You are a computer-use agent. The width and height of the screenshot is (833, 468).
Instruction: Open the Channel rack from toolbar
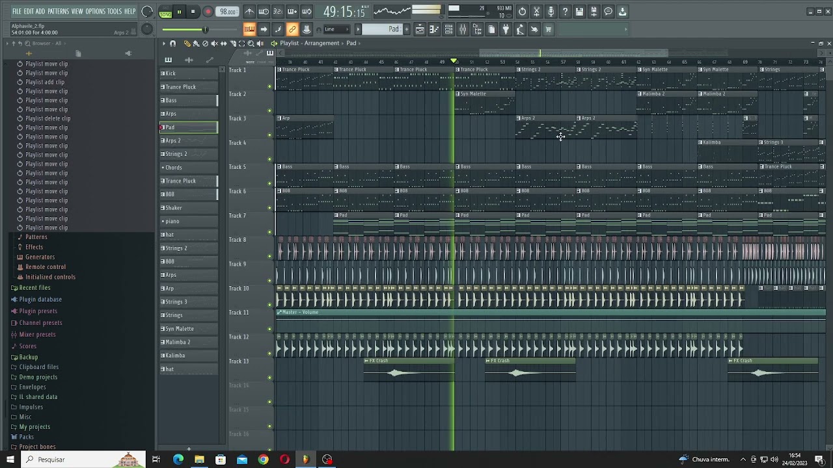tap(448, 29)
